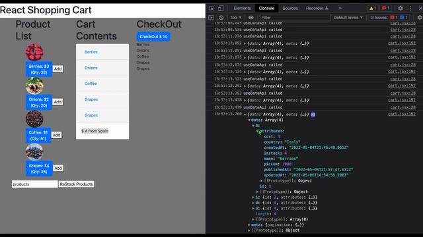Open the blue issue counter in 2 Issues

(x=404, y=18)
